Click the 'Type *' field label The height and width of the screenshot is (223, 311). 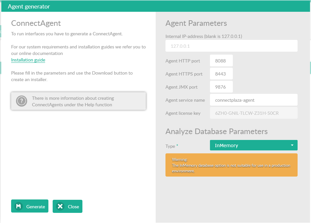point(172,146)
